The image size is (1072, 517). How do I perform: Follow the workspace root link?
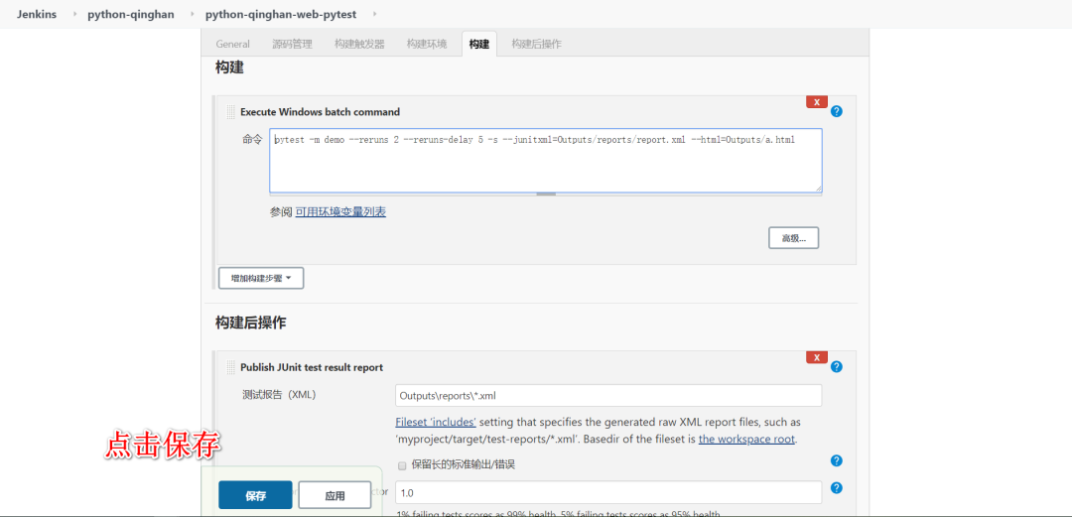[746, 439]
